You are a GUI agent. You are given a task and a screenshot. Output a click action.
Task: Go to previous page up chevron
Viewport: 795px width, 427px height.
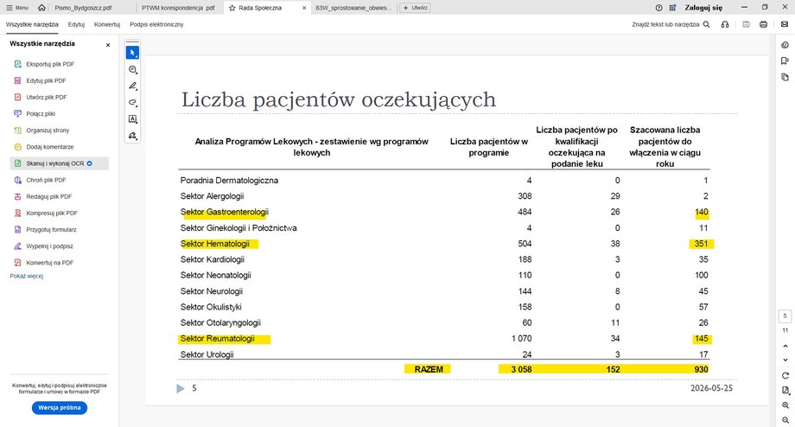pos(785,347)
